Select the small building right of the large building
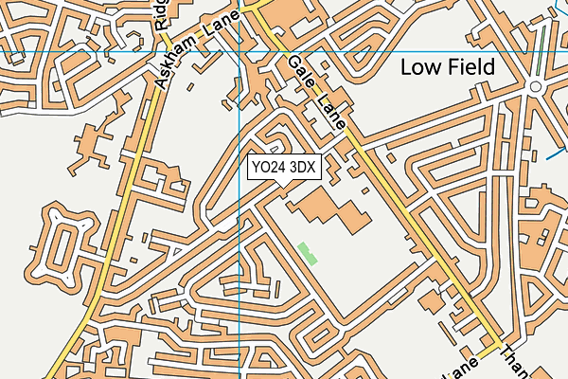 [x=365, y=190]
